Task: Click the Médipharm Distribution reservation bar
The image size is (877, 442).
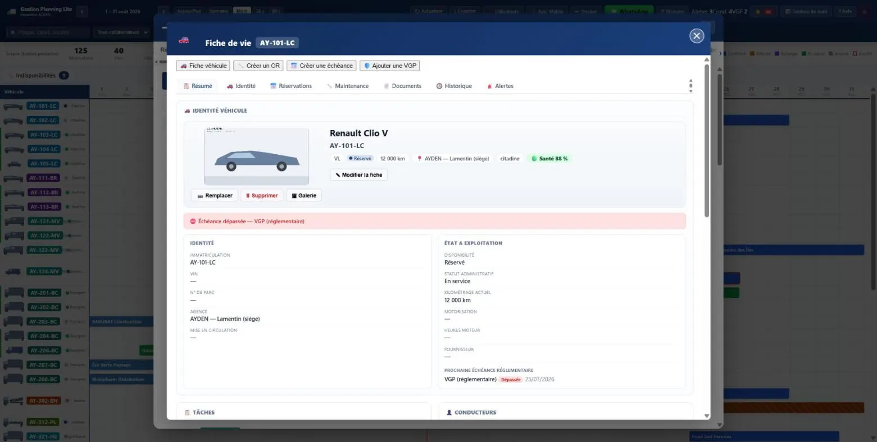Action: [x=122, y=380]
